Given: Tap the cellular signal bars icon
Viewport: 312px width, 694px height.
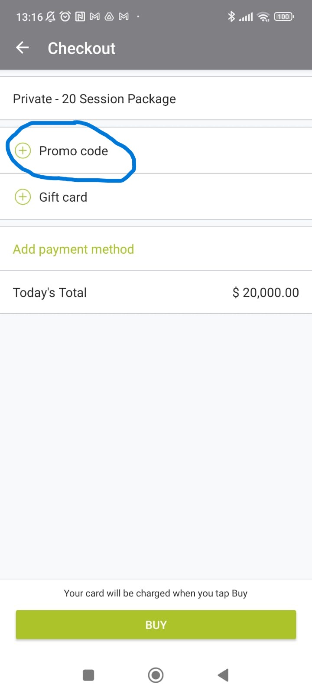Looking at the screenshot, I should (246, 17).
